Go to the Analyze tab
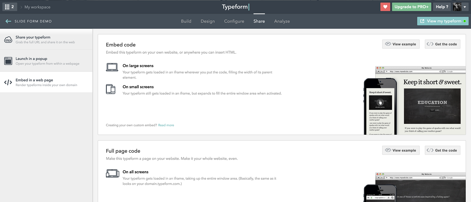The image size is (471, 202). click(282, 21)
